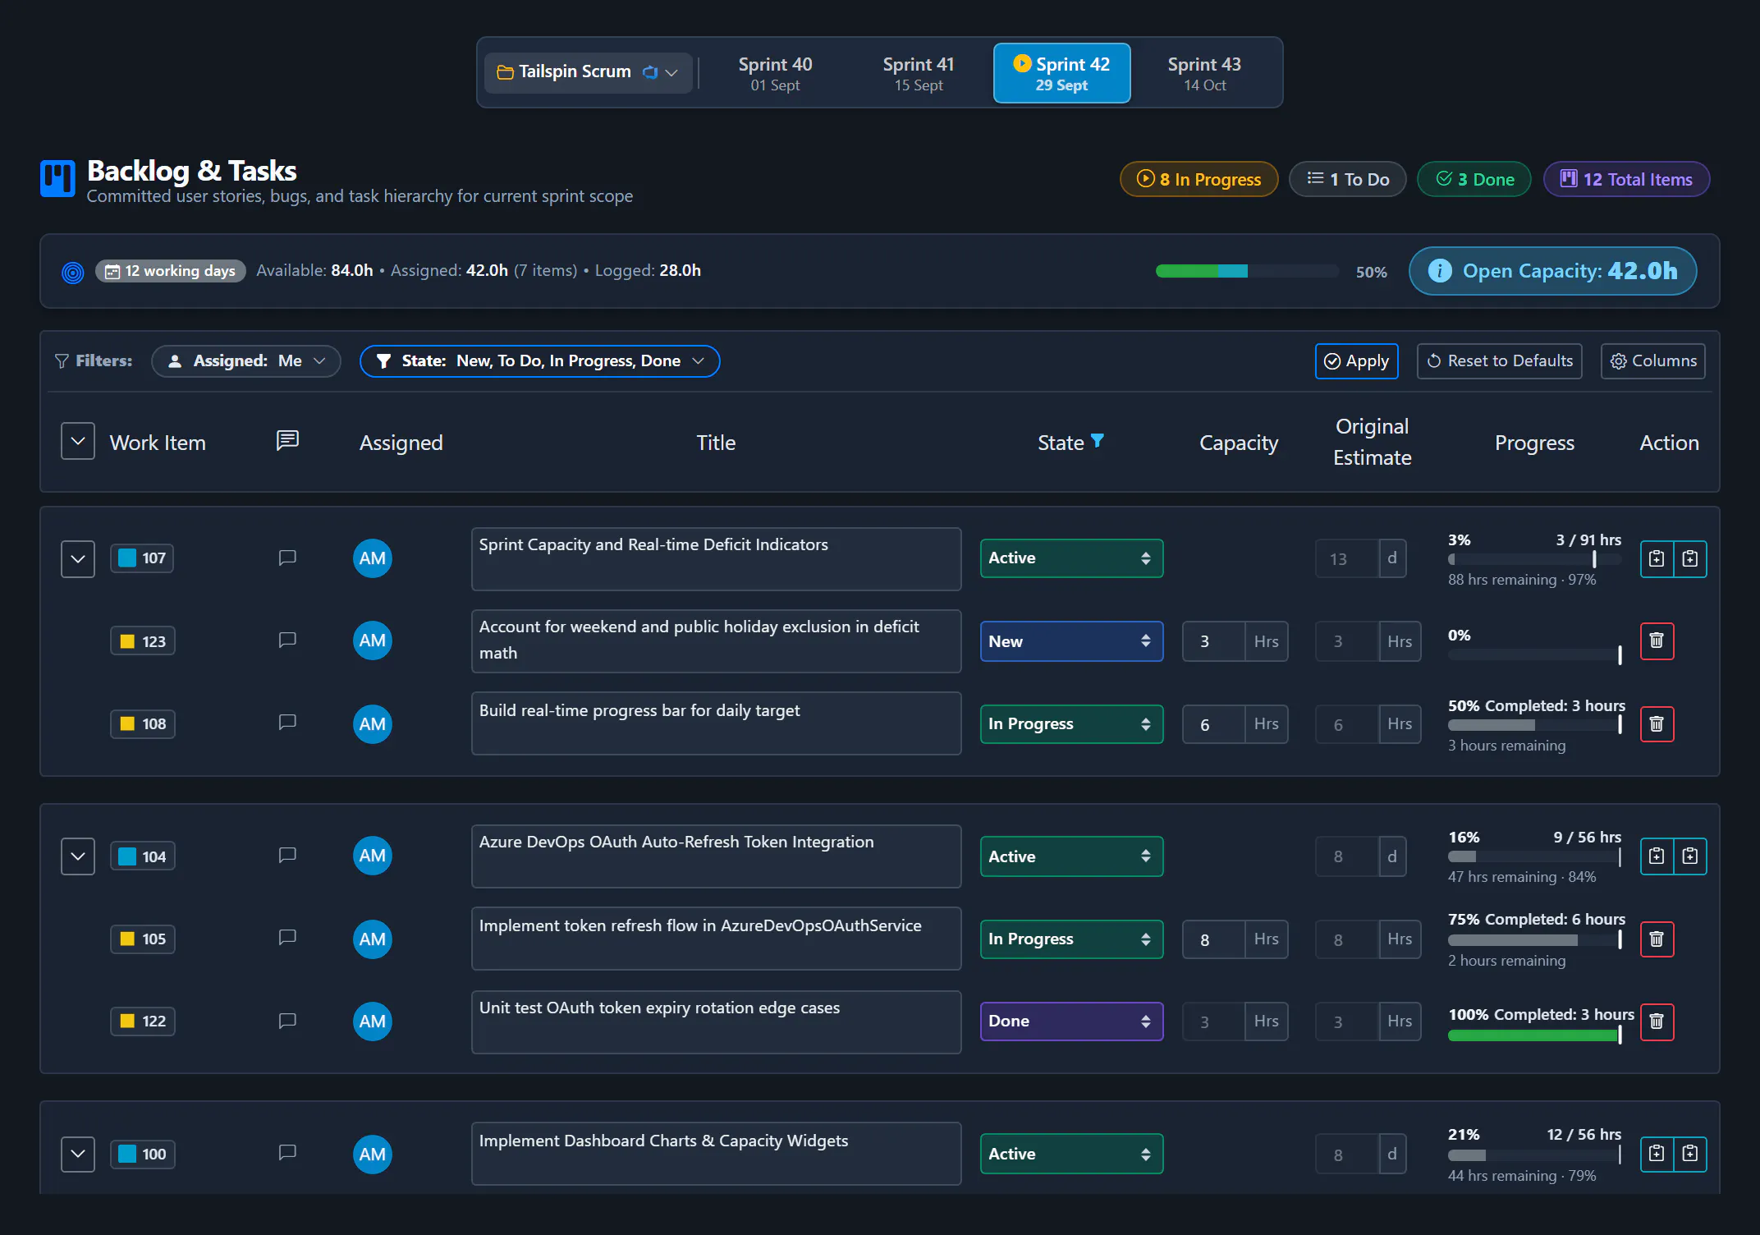The height and width of the screenshot is (1235, 1760).
Task: Select the Sprint 42 tab
Action: (1061, 73)
